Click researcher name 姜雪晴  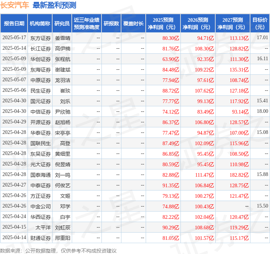[63, 38]
